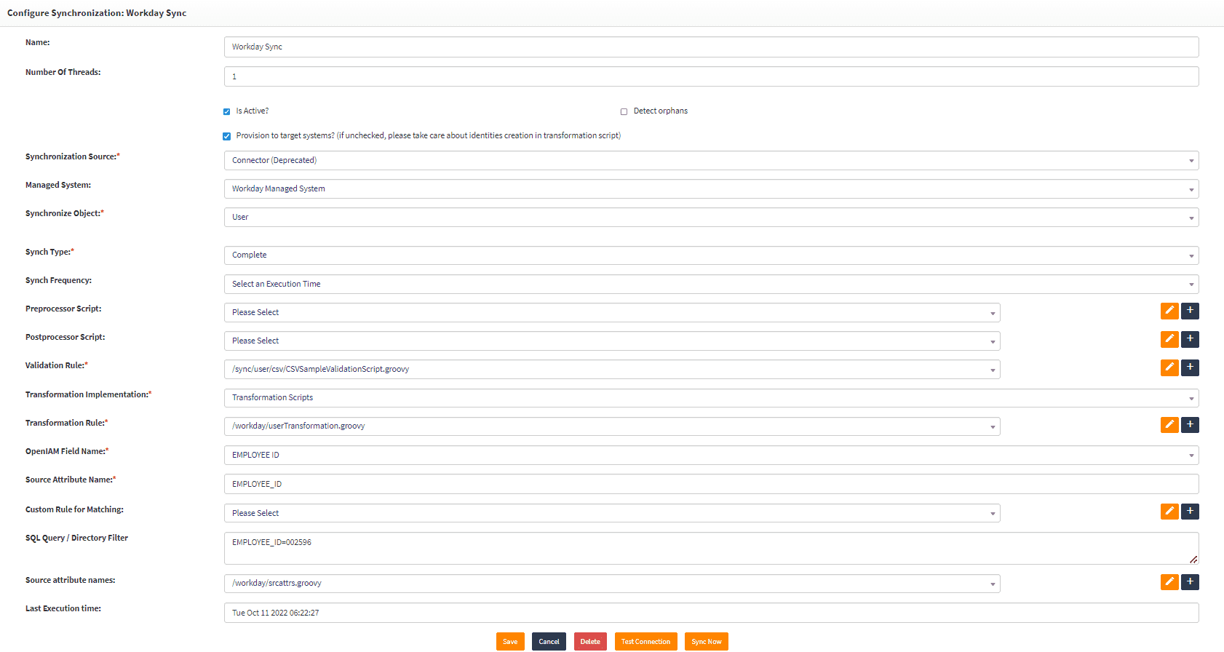Uncheck the Is Active checkbox

point(226,111)
